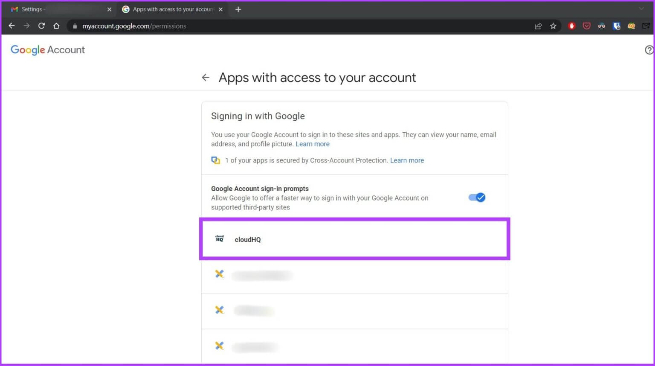Open the orange SQ extension icon

[x=631, y=26]
